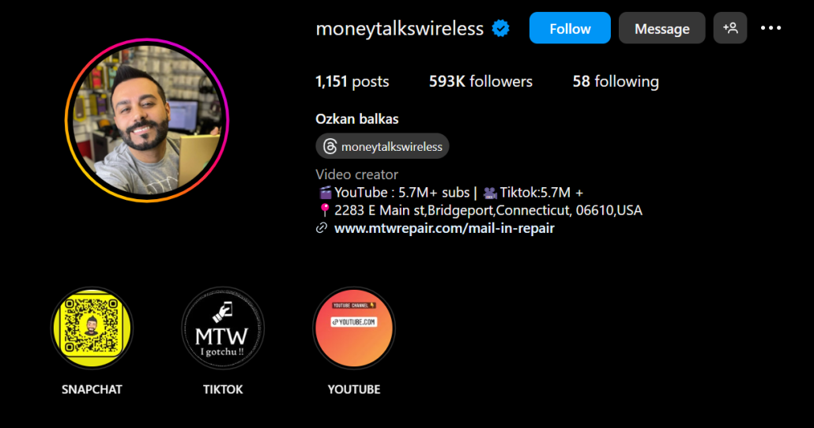Click the YOUTUBE highlight label
This screenshot has height=428, width=814.
pos(354,389)
